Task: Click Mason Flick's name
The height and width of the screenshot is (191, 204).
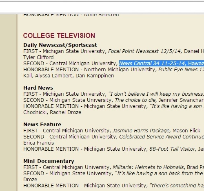Action: tap(186, 131)
